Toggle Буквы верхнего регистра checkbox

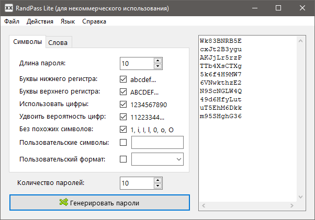point(123,92)
